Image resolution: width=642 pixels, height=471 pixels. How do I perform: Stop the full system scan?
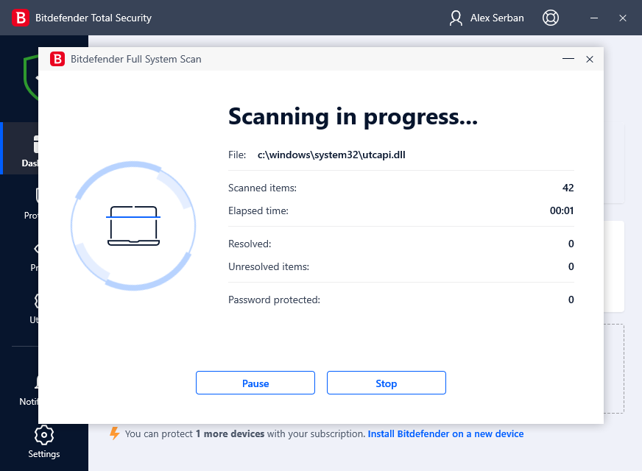pyautogui.click(x=386, y=383)
